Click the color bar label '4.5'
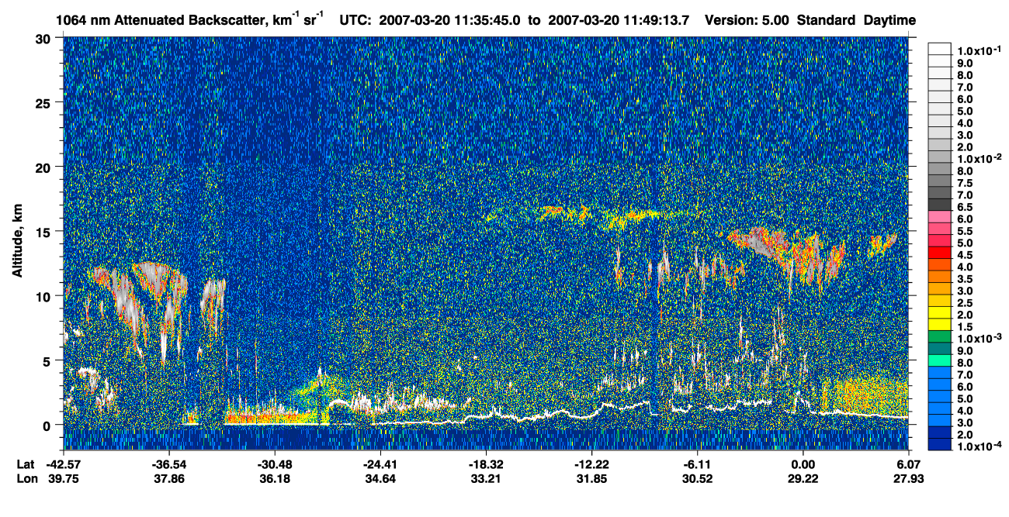Image resolution: width=1009 pixels, height=517 pixels. click(965, 254)
